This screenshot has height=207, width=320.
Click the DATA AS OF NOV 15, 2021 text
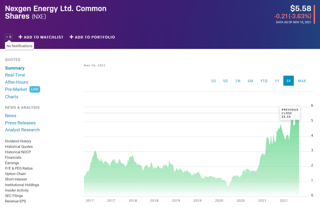tap(293, 22)
